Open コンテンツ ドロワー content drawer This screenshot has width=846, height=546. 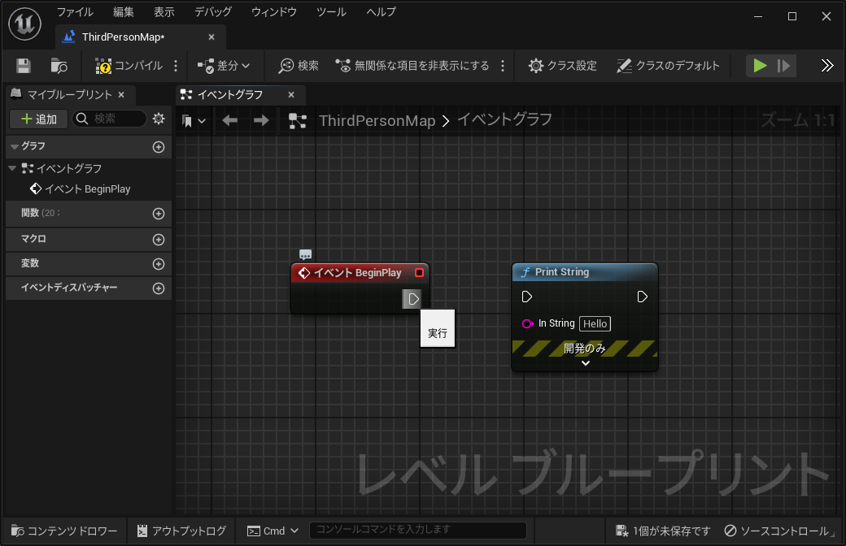(x=64, y=531)
